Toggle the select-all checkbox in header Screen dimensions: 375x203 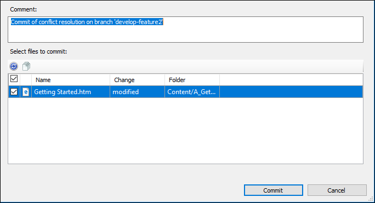point(14,79)
